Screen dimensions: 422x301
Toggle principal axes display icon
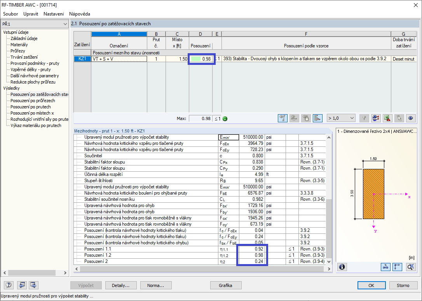(398, 267)
